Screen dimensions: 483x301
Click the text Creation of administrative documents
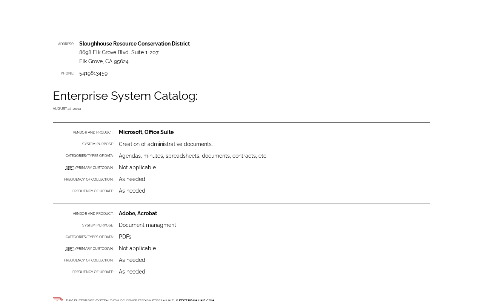coord(166,144)
